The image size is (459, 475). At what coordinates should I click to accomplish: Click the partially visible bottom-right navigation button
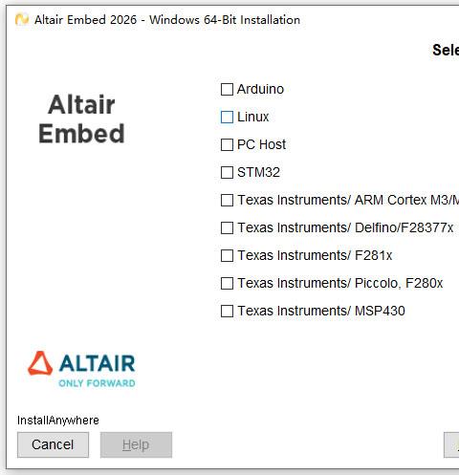[451, 444]
